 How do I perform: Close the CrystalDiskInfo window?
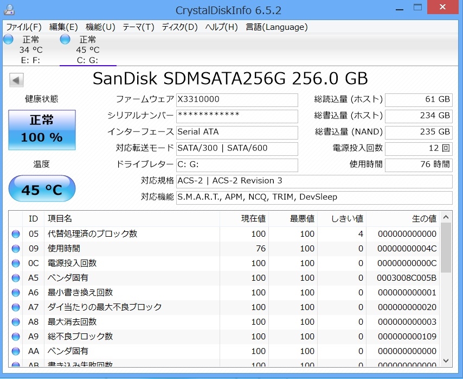442,7
